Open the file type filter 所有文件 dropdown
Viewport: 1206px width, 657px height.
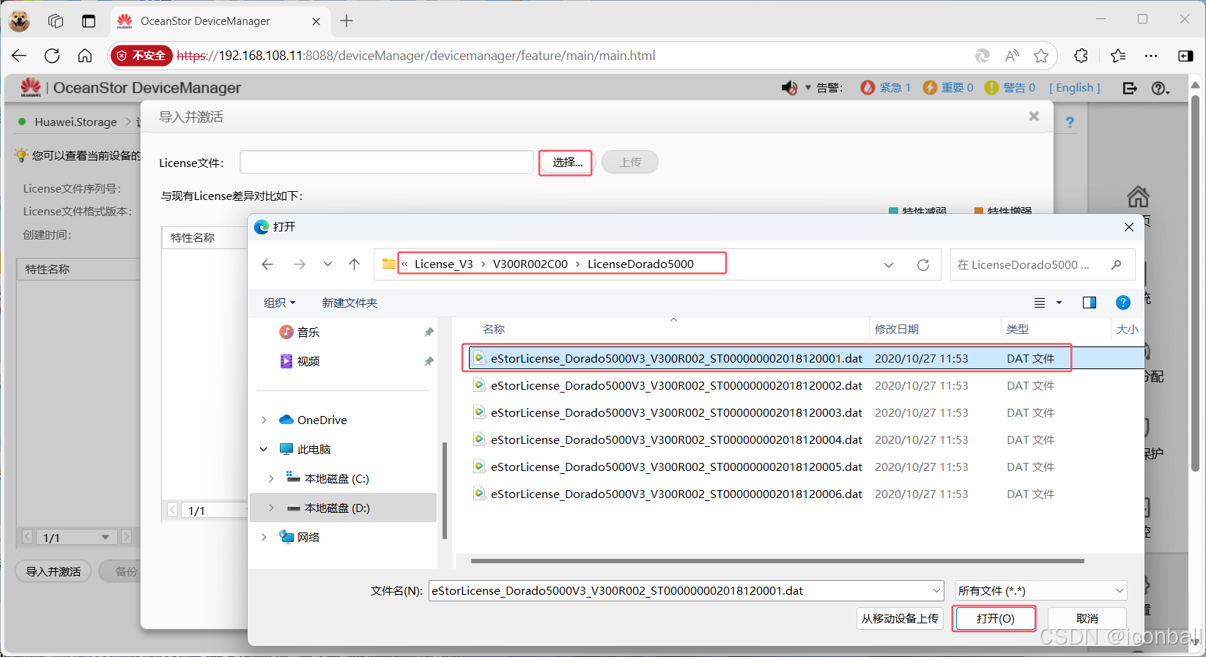tap(1041, 590)
